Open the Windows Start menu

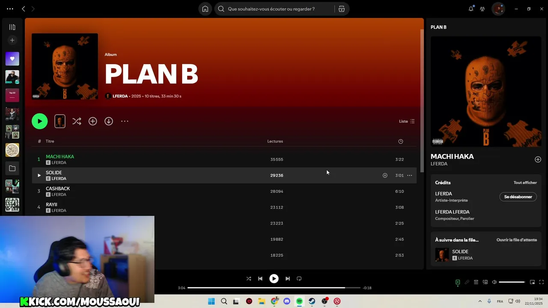coord(211,301)
